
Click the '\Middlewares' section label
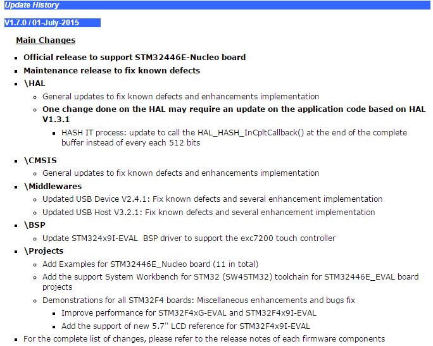53,186
